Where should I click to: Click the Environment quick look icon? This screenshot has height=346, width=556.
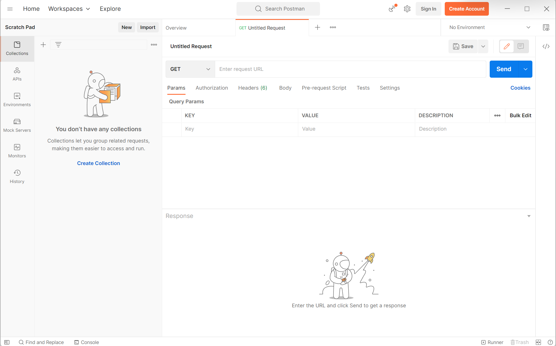(546, 27)
